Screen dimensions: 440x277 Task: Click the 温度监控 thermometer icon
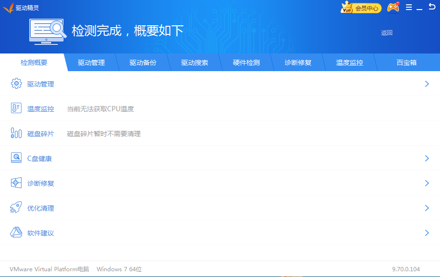[16, 109]
